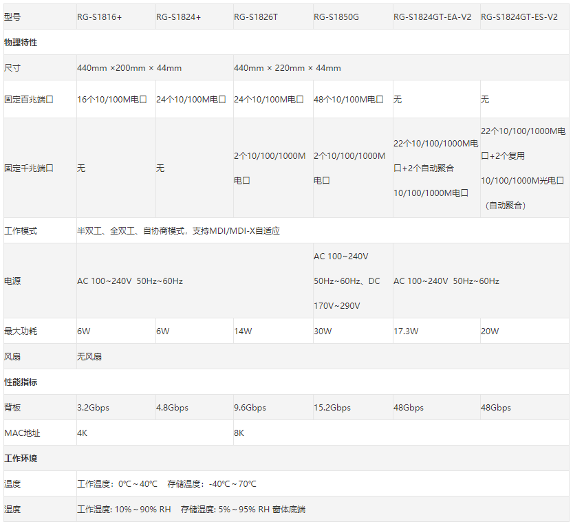Click the 15.2Gbps backplane value
This screenshot has width=573, height=524.
point(332,408)
